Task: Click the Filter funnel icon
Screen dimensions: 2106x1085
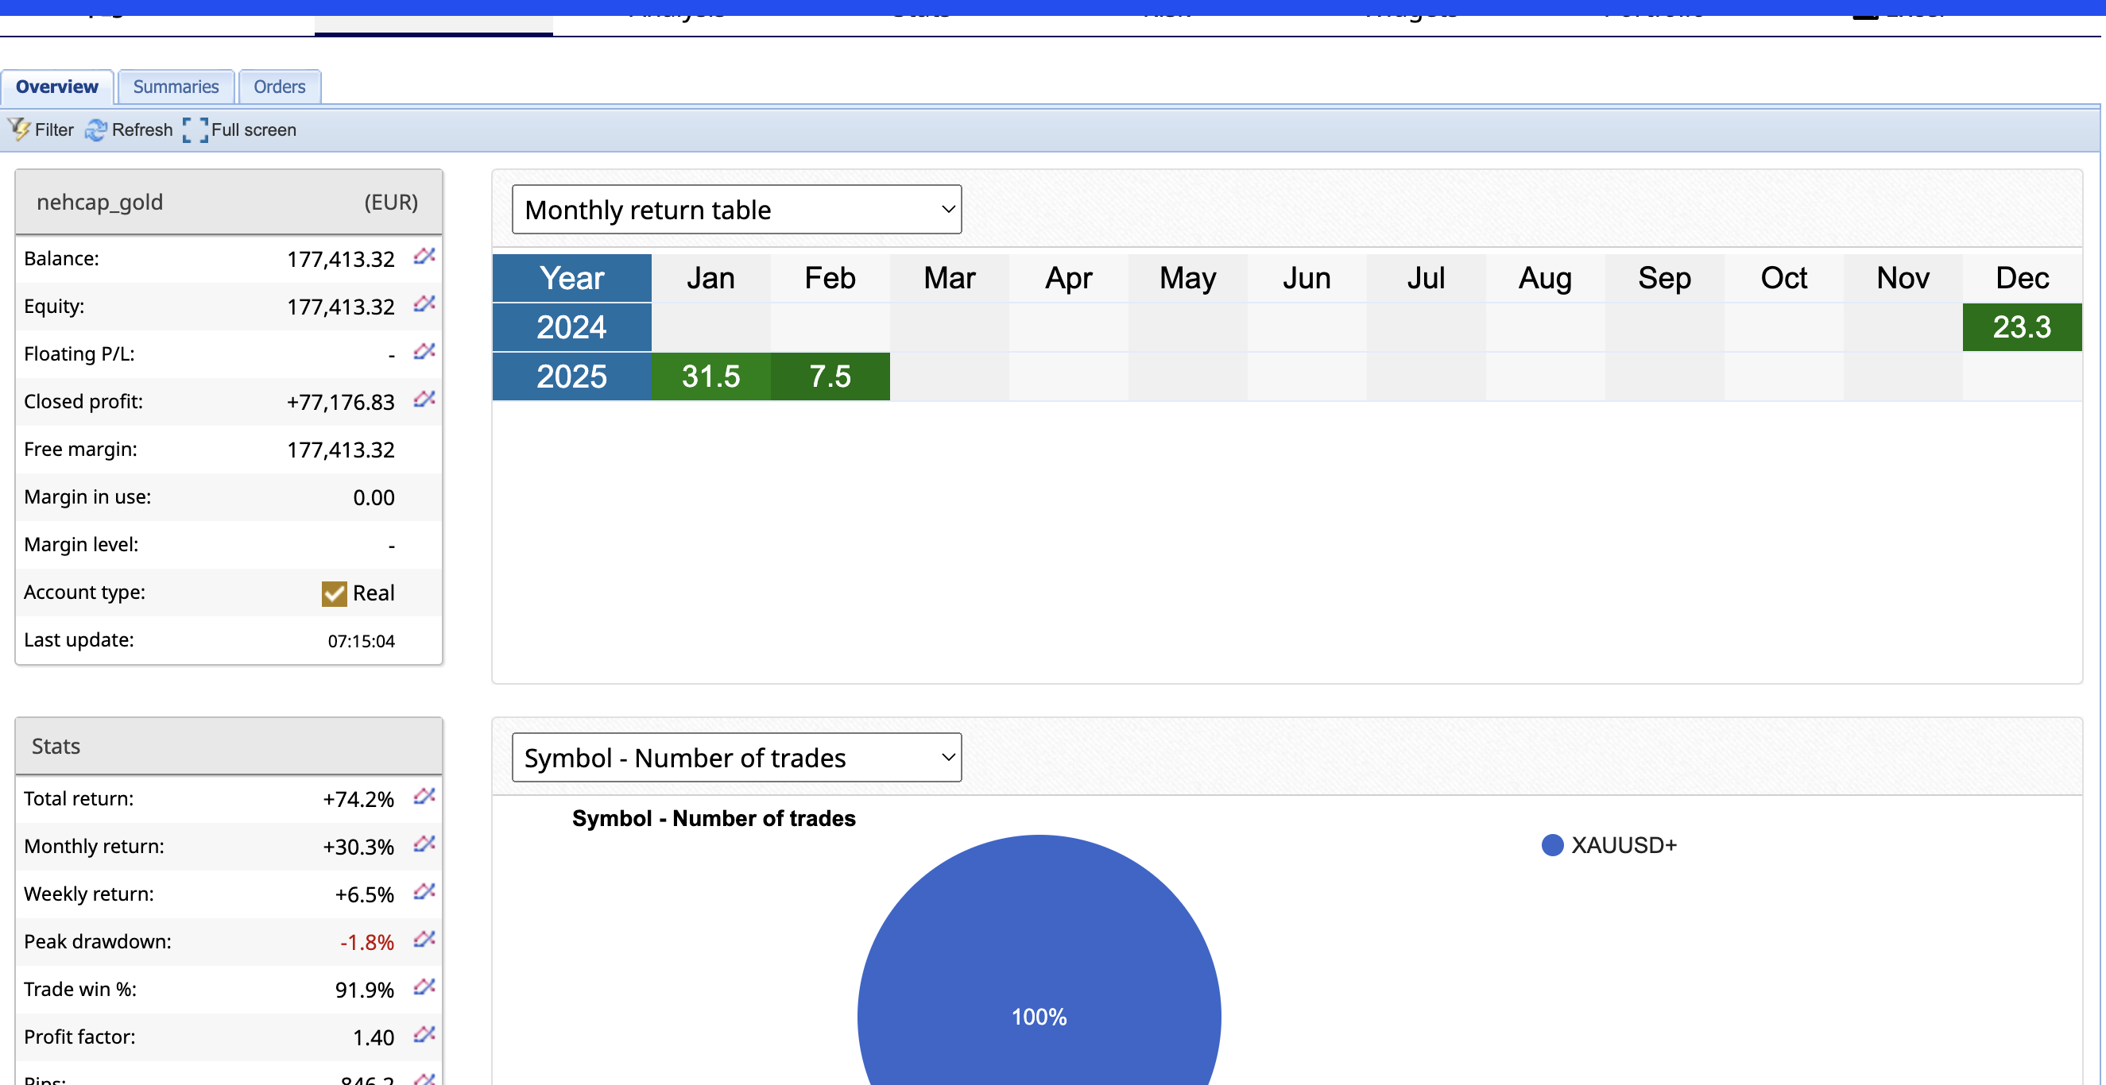Action: 19,129
